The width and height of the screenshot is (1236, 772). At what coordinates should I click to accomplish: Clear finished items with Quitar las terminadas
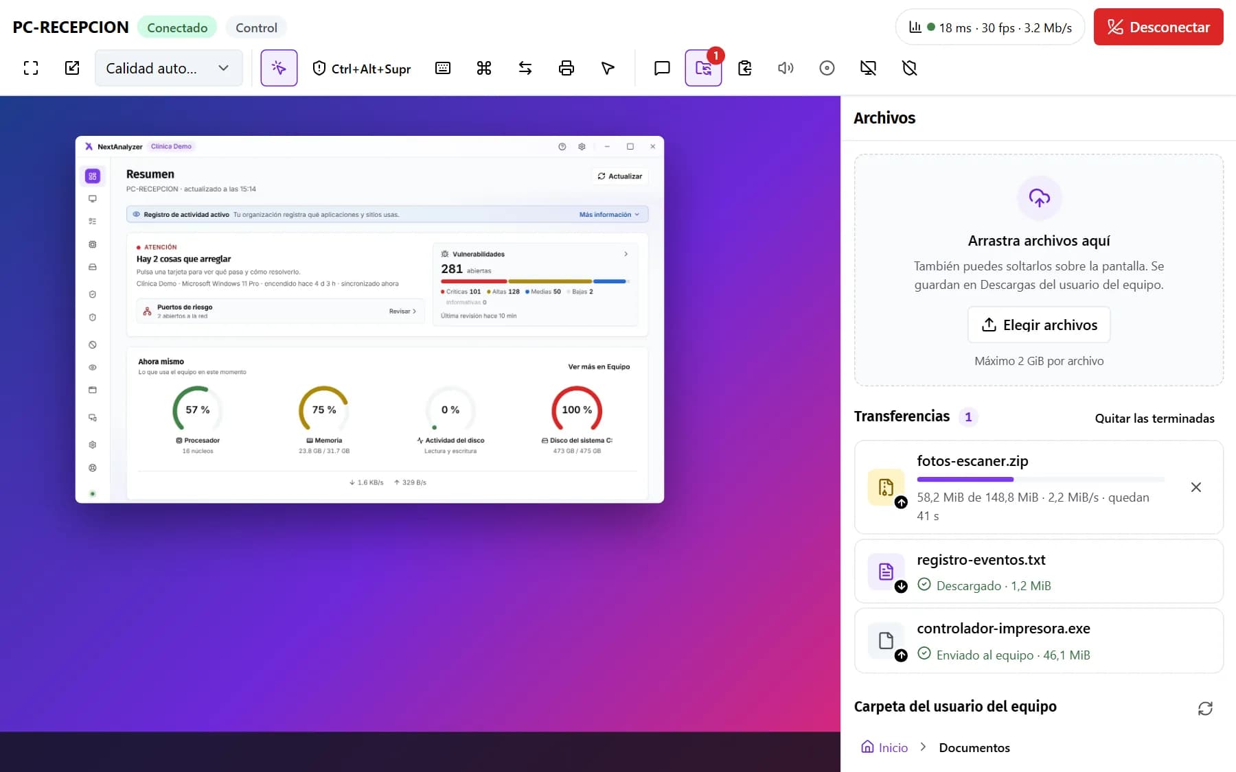(x=1154, y=418)
